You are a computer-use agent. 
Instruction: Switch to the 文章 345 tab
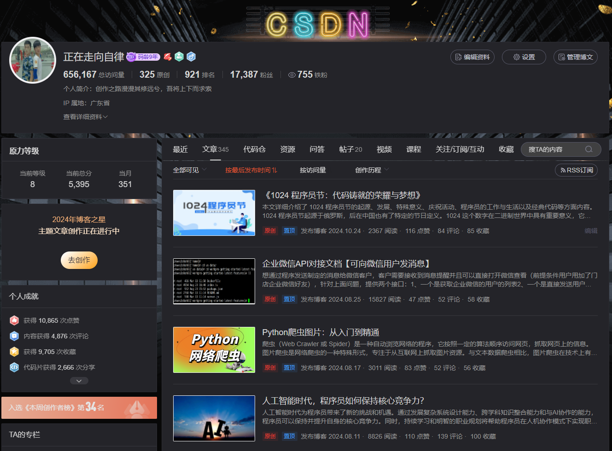(216, 149)
